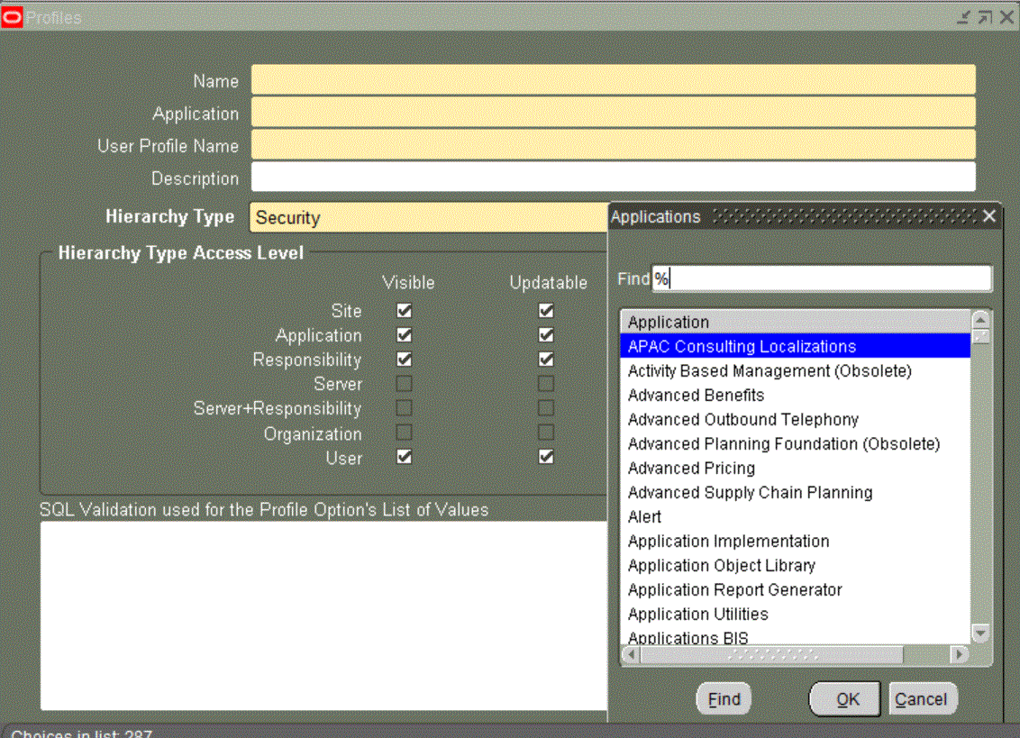Viewport: 1020px width, 738px height.
Task: Click the left arrow of the horizontal scrollbar
Action: tap(629, 654)
